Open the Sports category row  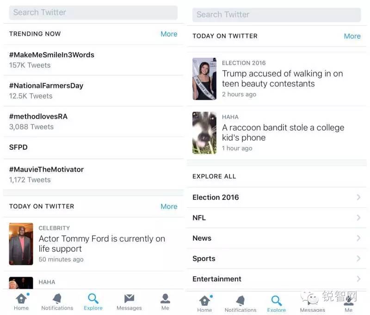(277, 259)
